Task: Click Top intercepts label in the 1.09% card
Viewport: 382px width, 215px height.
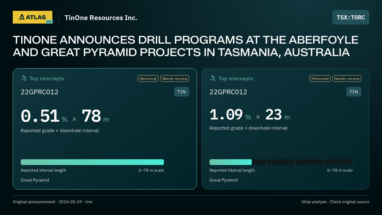Action: pyautogui.click(x=236, y=78)
